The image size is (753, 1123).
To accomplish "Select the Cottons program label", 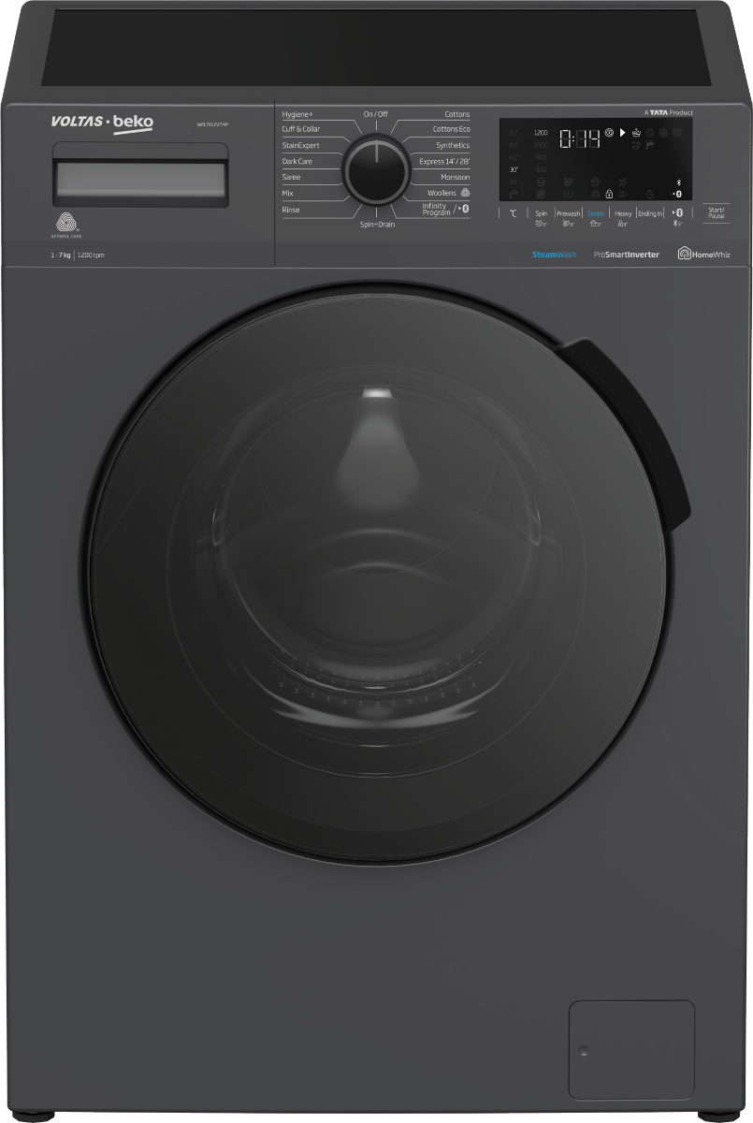I will 456,114.
